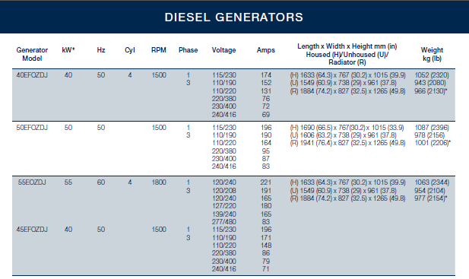
Task: Click the RPM column header
Action: click(159, 50)
